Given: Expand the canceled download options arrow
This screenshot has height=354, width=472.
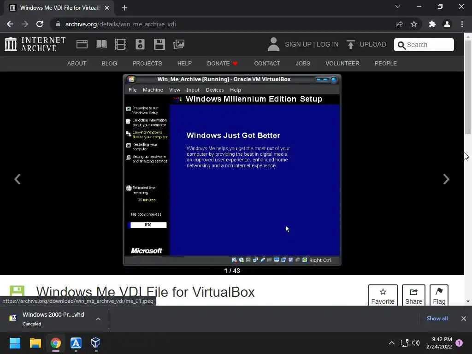Looking at the screenshot, I should tap(98, 319).
